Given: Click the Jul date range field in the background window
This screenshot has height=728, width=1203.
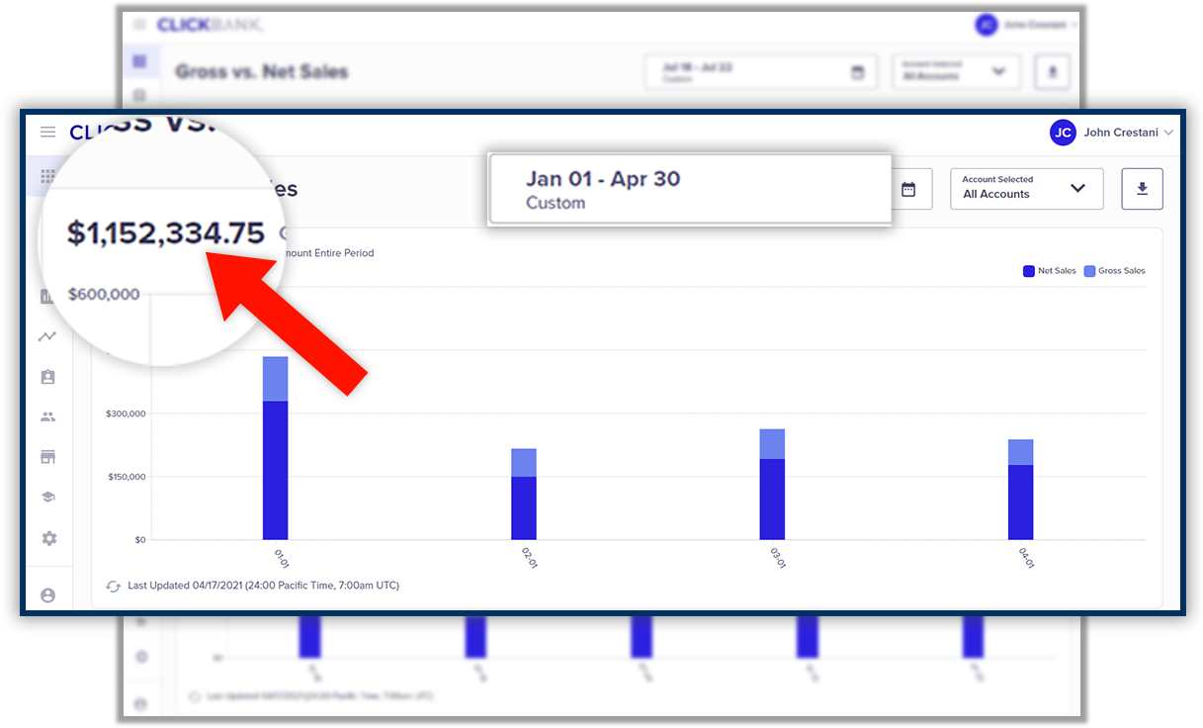Looking at the screenshot, I should (x=760, y=72).
